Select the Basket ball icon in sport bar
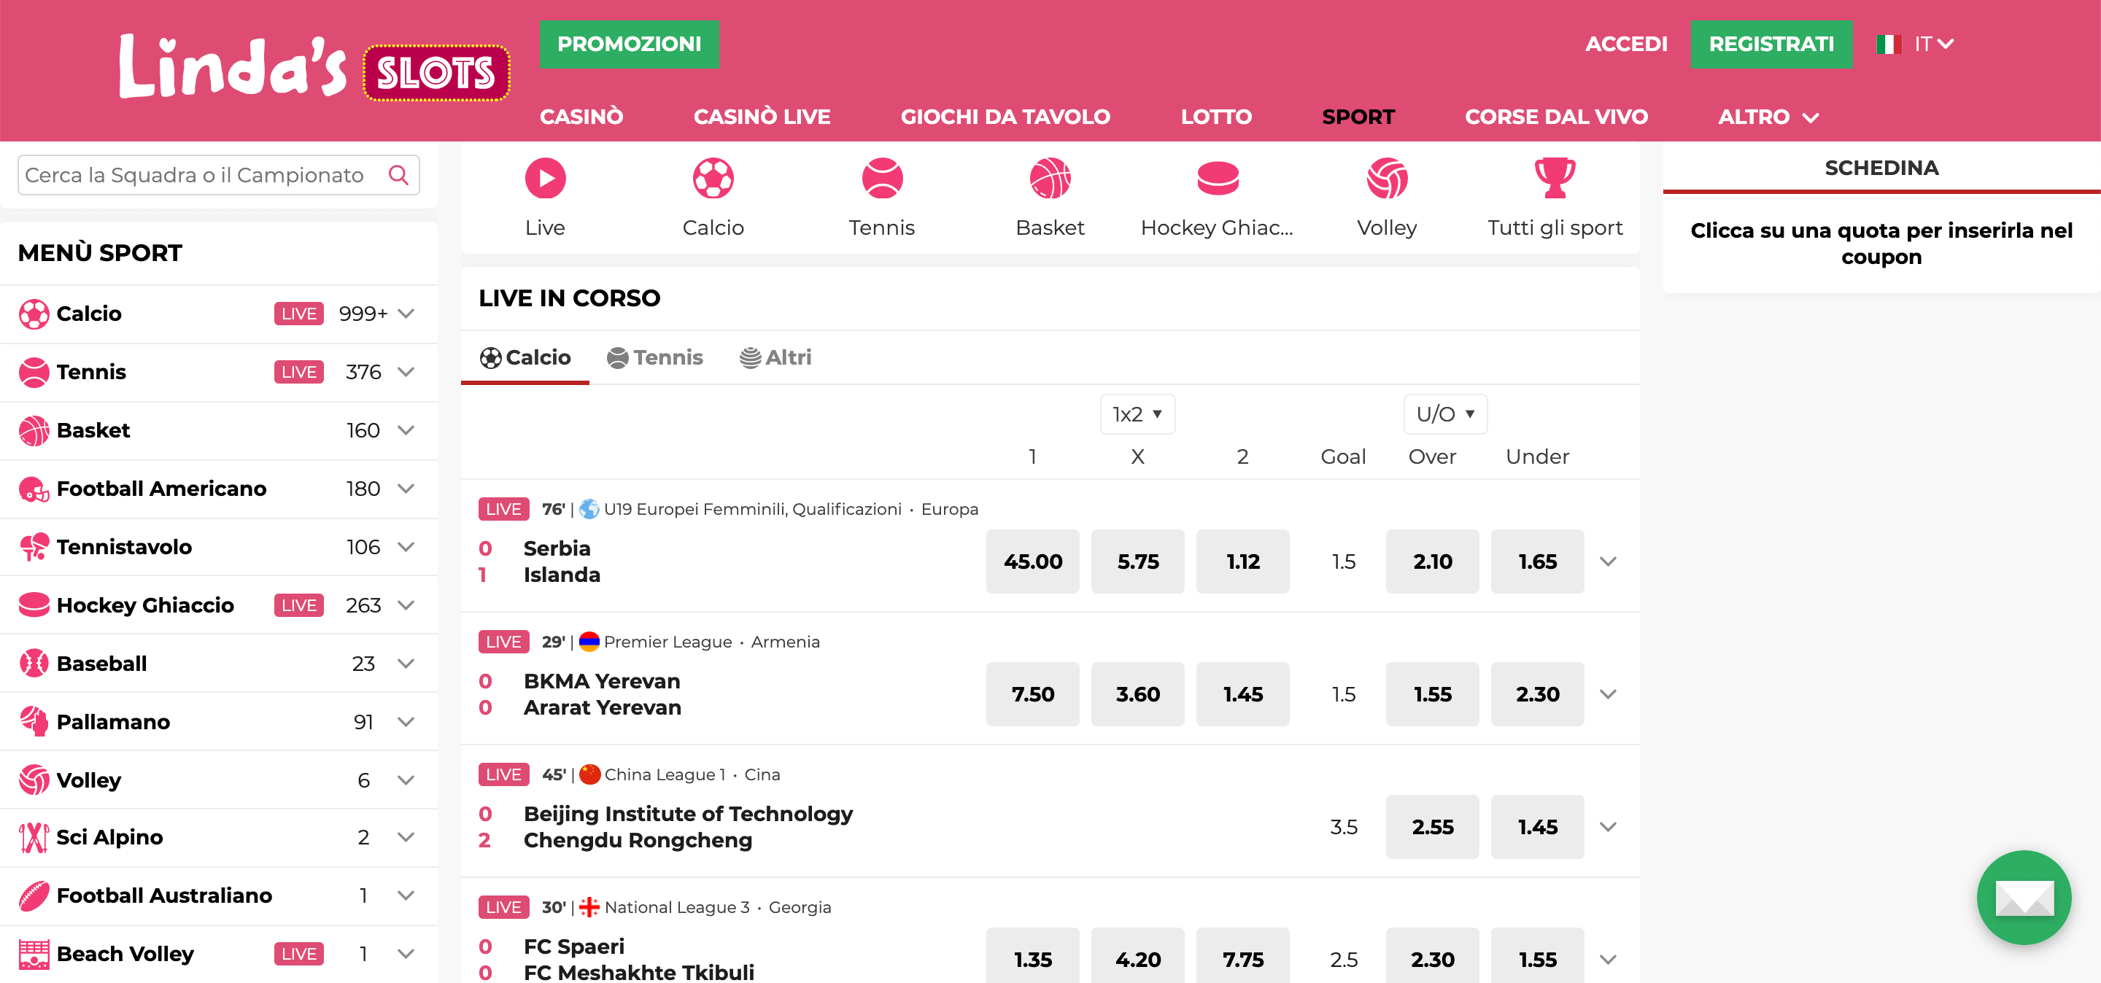Viewport: 2101px width, 983px height. (1050, 179)
